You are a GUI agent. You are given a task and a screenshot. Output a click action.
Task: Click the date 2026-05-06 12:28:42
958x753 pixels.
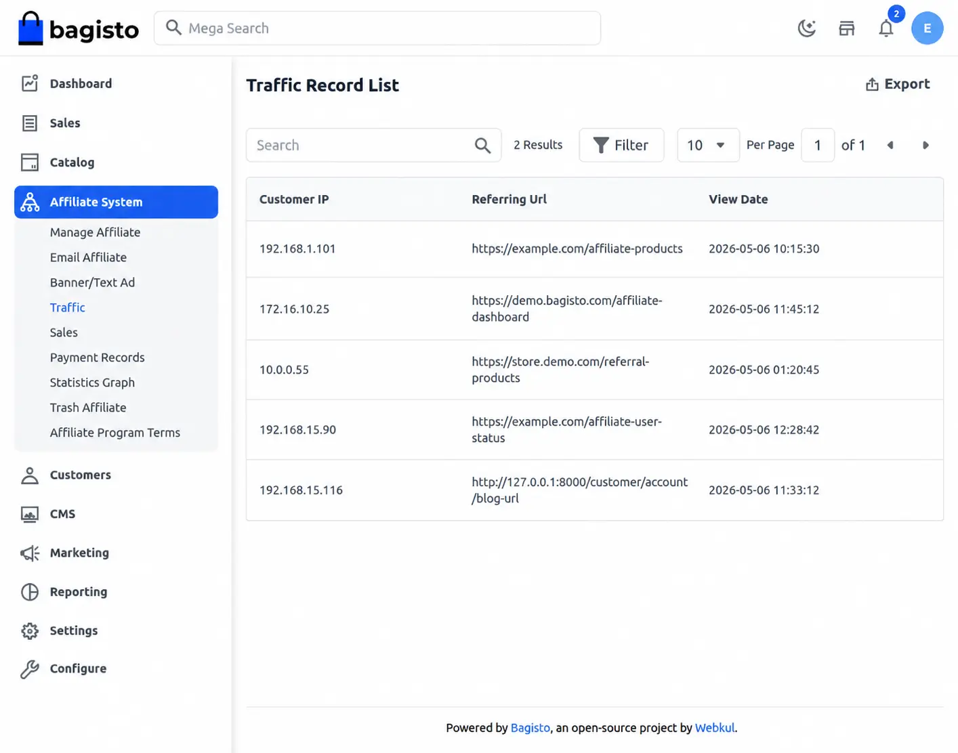click(x=764, y=429)
